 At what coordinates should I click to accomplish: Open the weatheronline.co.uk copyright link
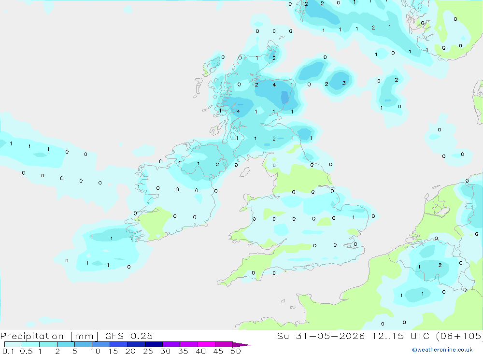442,350
